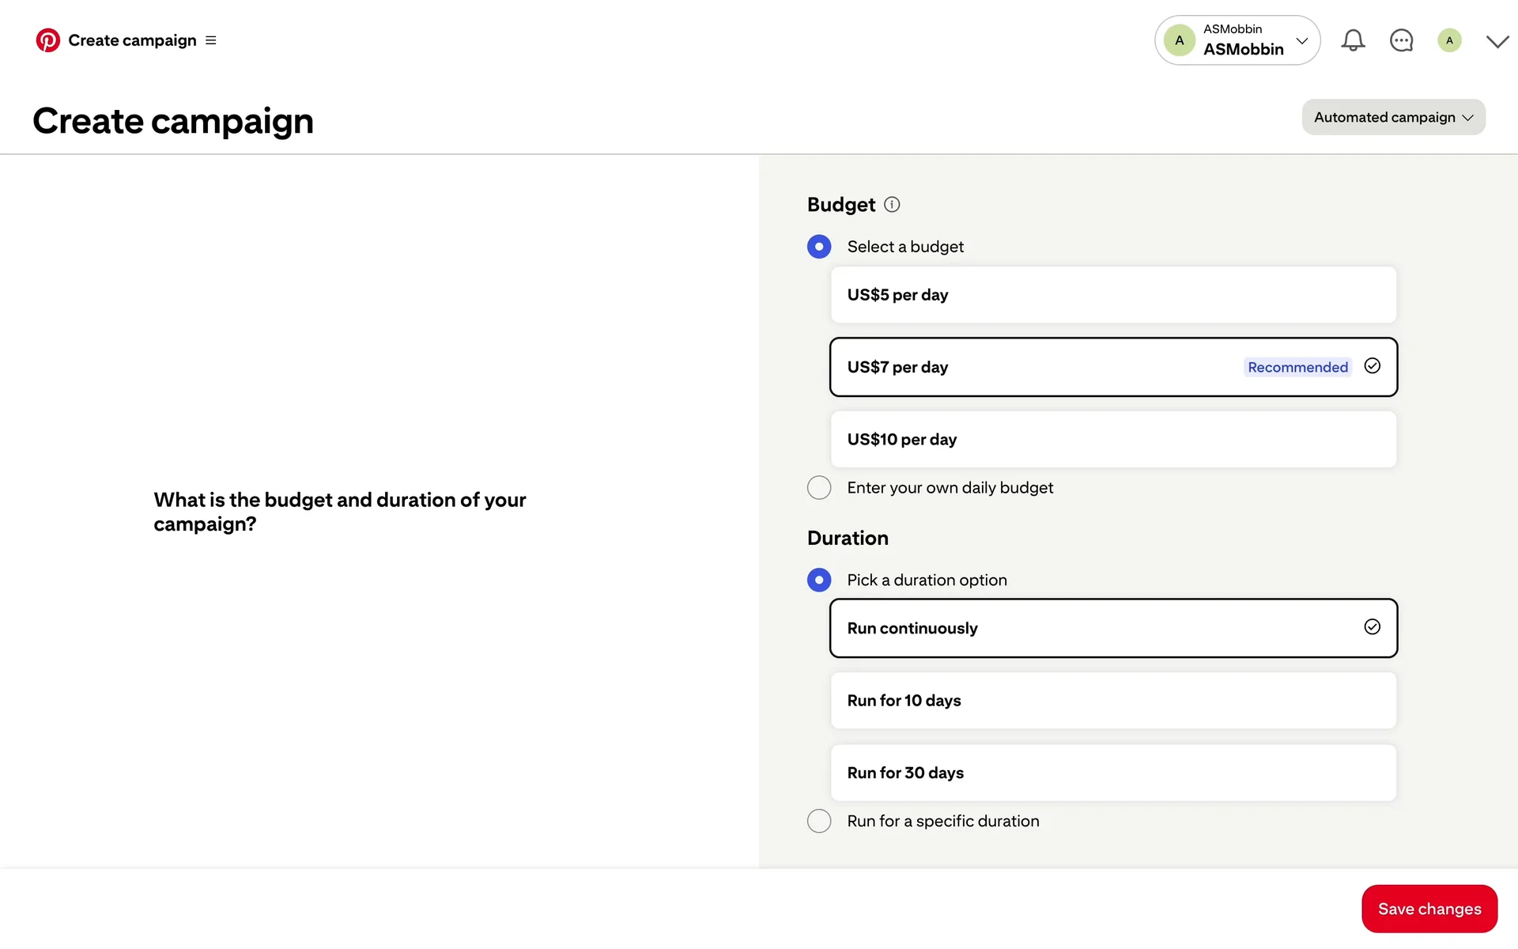Choose 'Enter your own daily budget' radio
The height and width of the screenshot is (949, 1518).
[819, 488]
